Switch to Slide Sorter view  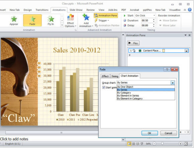(133, 144)
